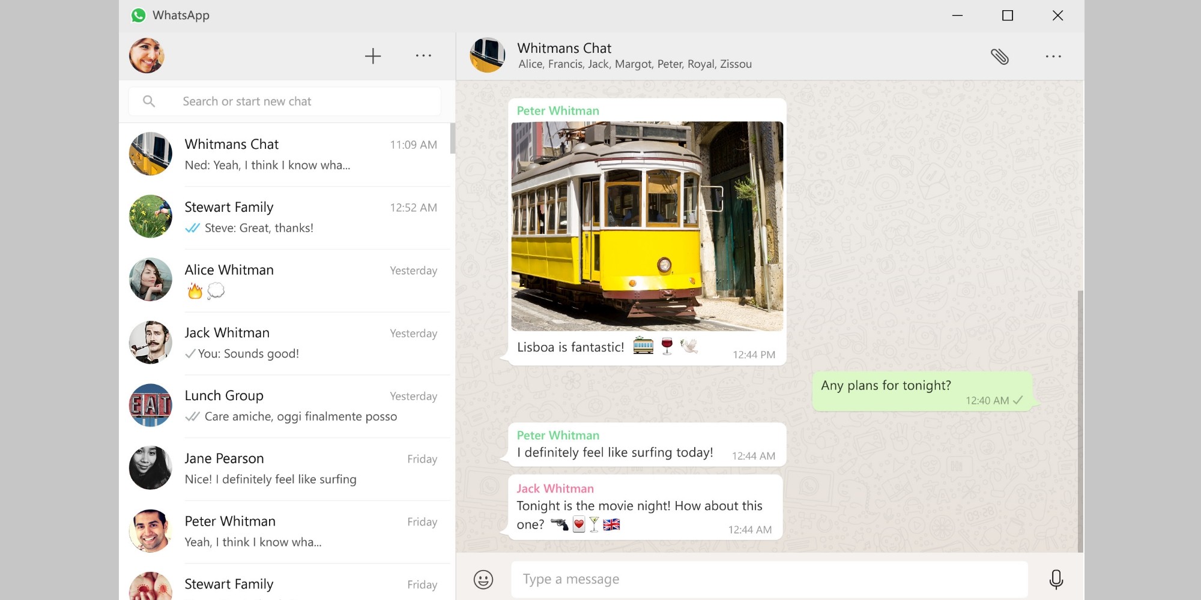This screenshot has height=600, width=1201.
Task: Record a voice message with the microphone icon
Action: (x=1056, y=578)
